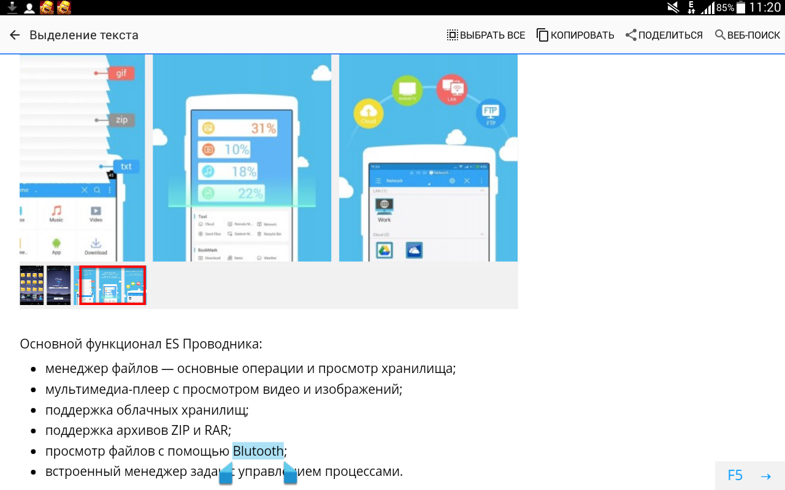Viewport: 785px width, 490px height.
Task: Tap the line менеджер файлов
Action: [x=250, y=369]
